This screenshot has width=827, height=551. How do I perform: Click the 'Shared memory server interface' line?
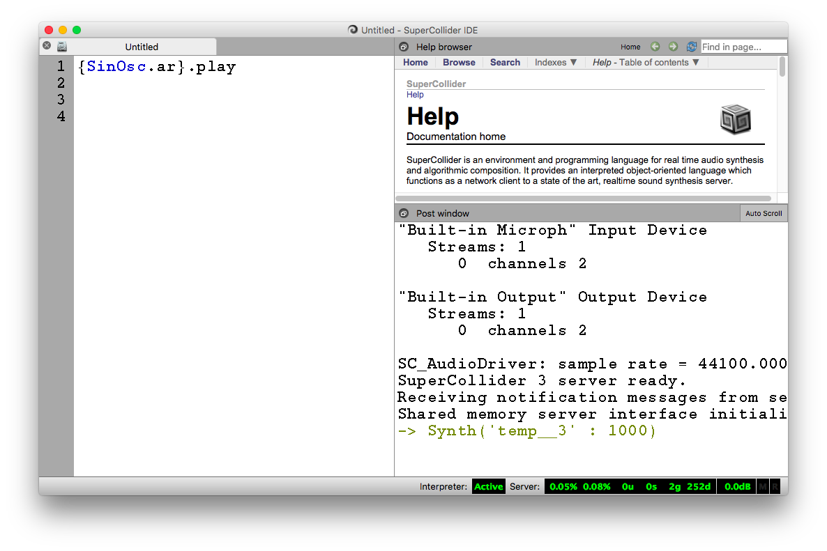coord(592,414)
